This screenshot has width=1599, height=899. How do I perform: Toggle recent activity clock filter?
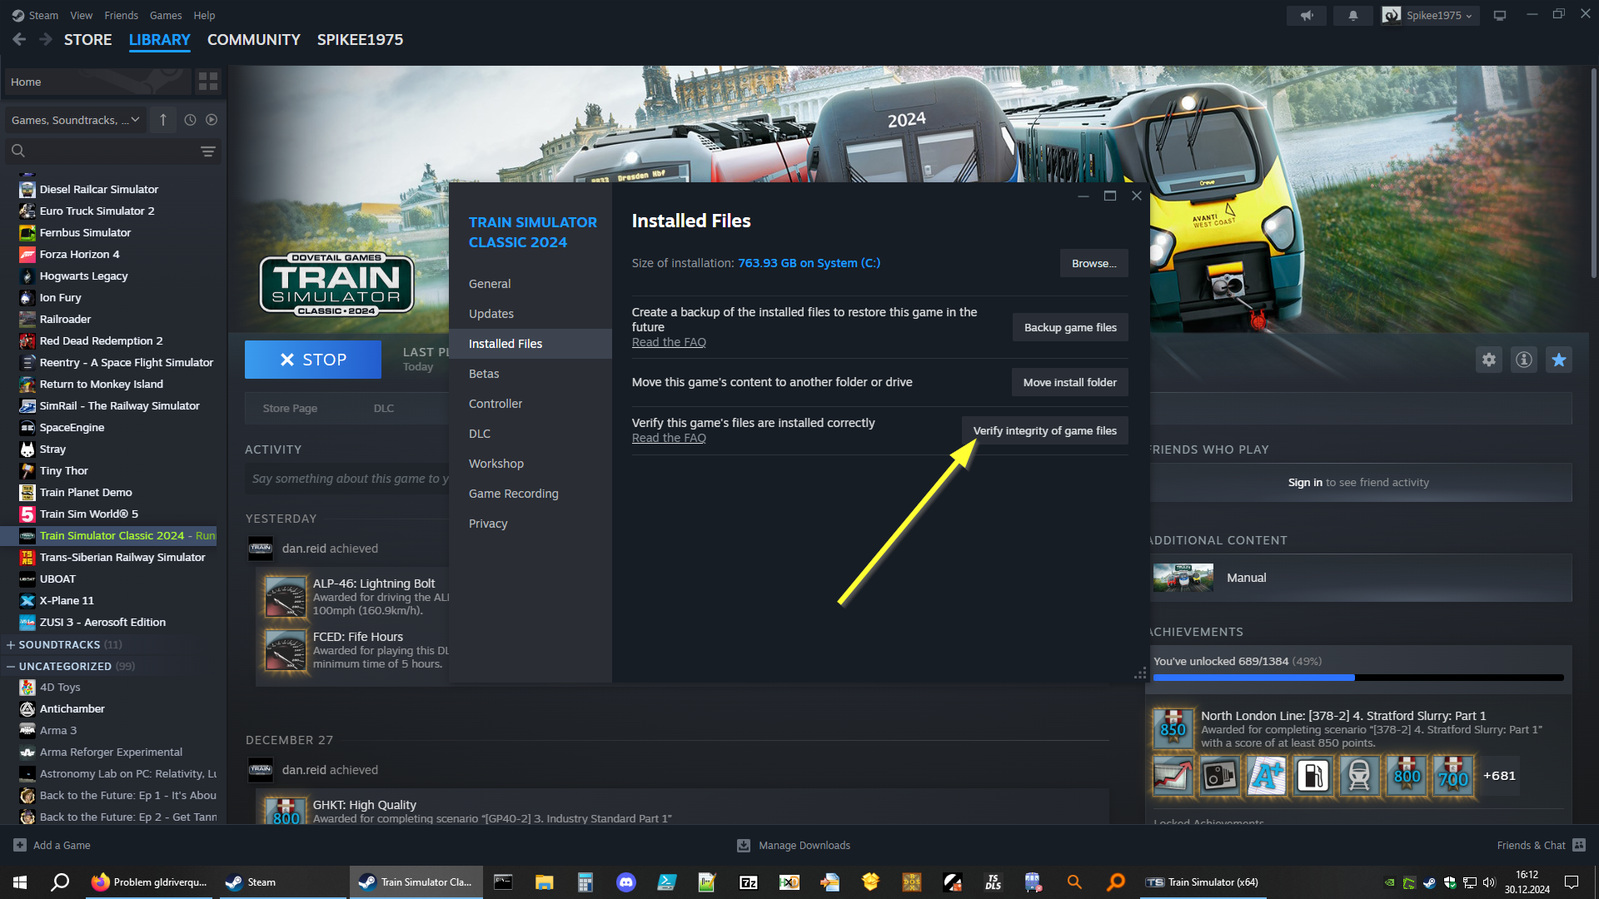pos(190,120)
